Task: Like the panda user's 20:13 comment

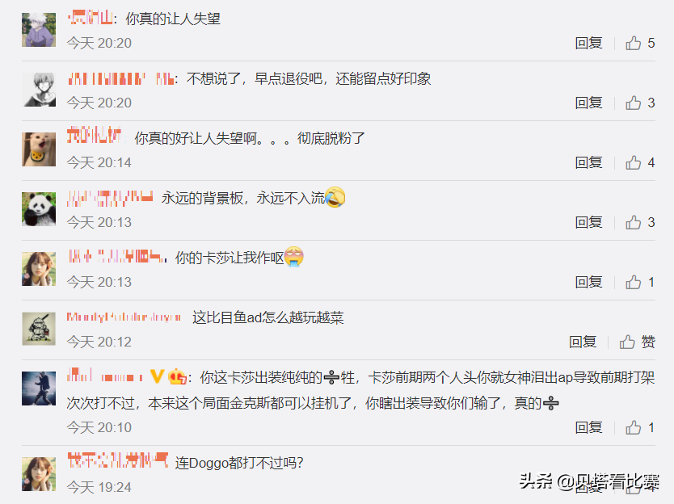Action: pyautogui.click(x=639, y=222)
